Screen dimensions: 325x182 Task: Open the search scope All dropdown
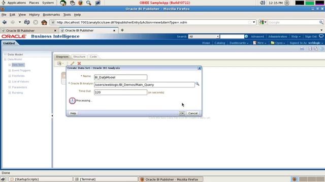204,36
